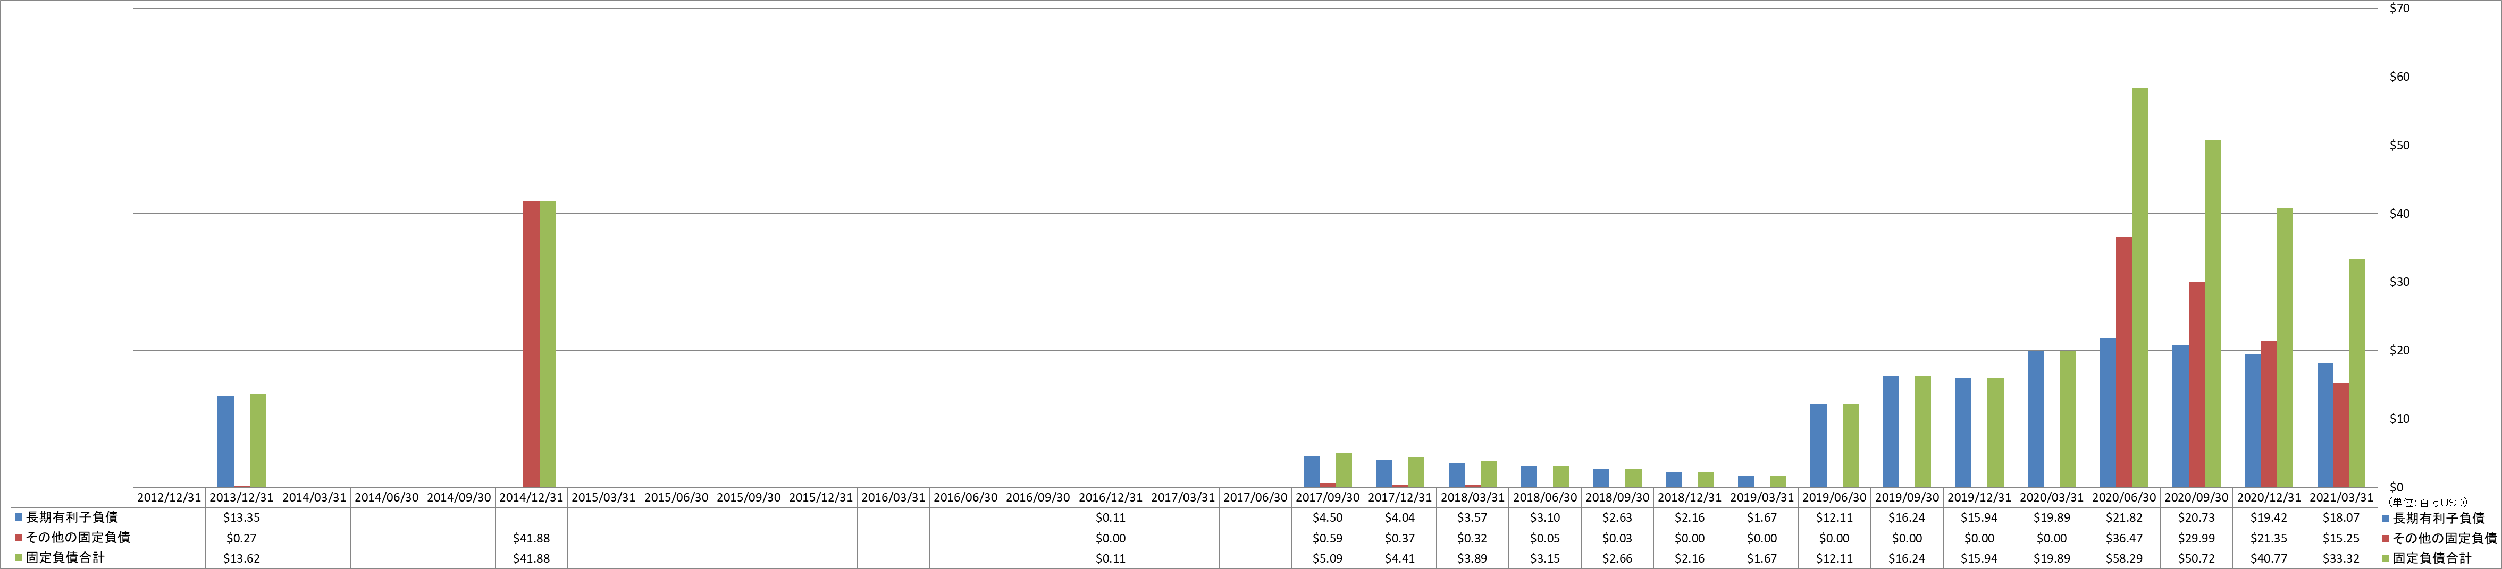
Task: Click the $0.05 table cell
Action: coord(1546,538)
